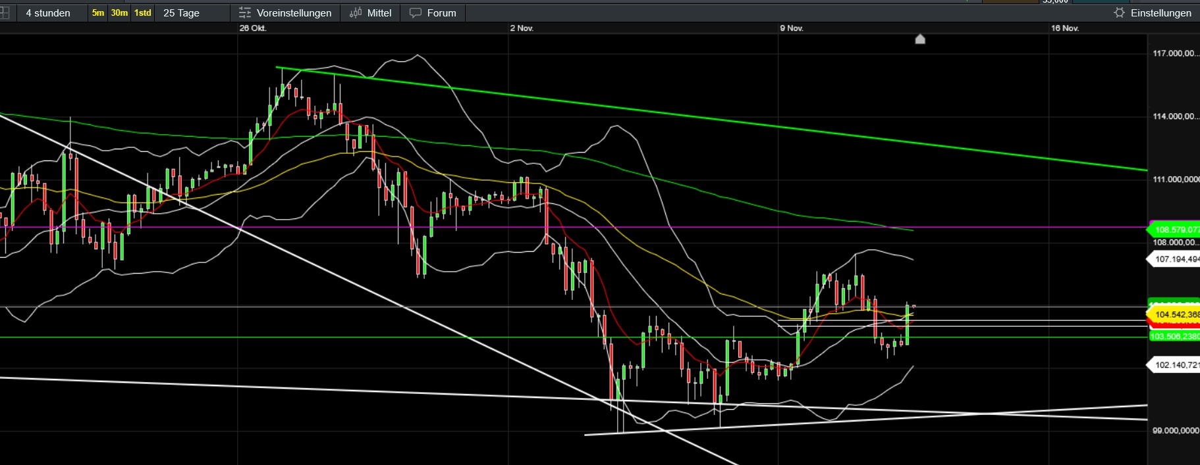Switch to the 1std timeframe
This screenshot has height=465, width=1200.
pyautogui.click(x=142, y=13)
